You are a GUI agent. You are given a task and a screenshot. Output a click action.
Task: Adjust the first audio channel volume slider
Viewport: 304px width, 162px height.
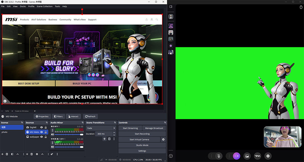pyautogui.click(x=69, y=134)
